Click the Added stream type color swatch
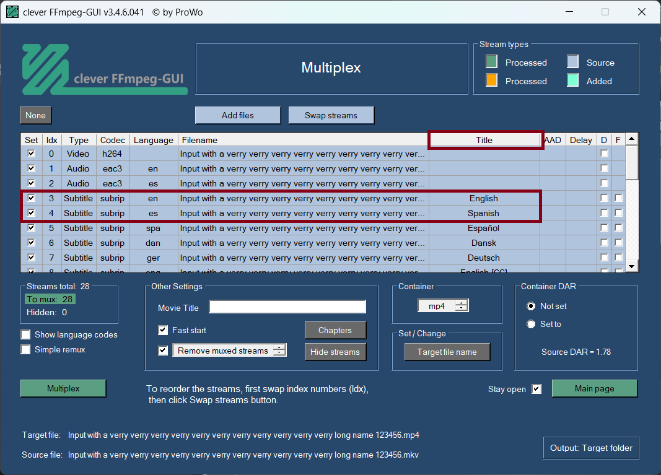 572,80
